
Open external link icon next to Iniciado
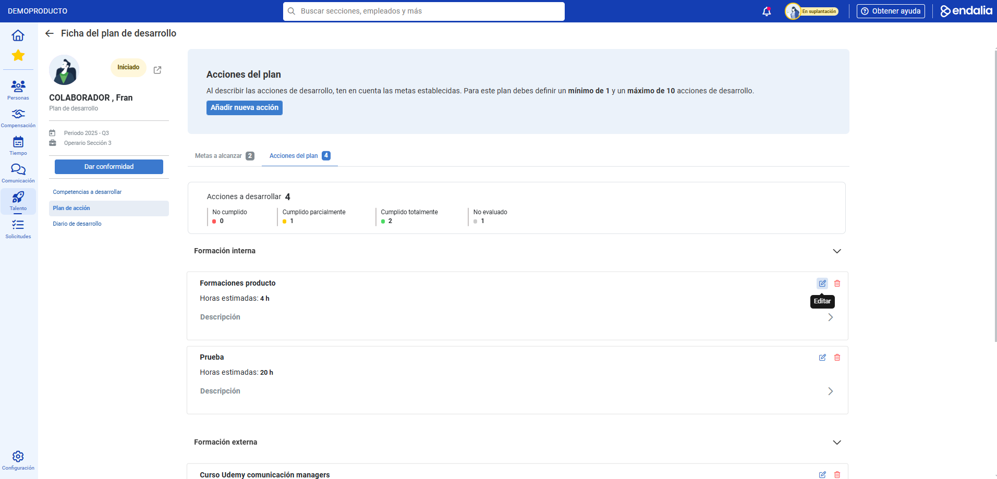point(157,70)
